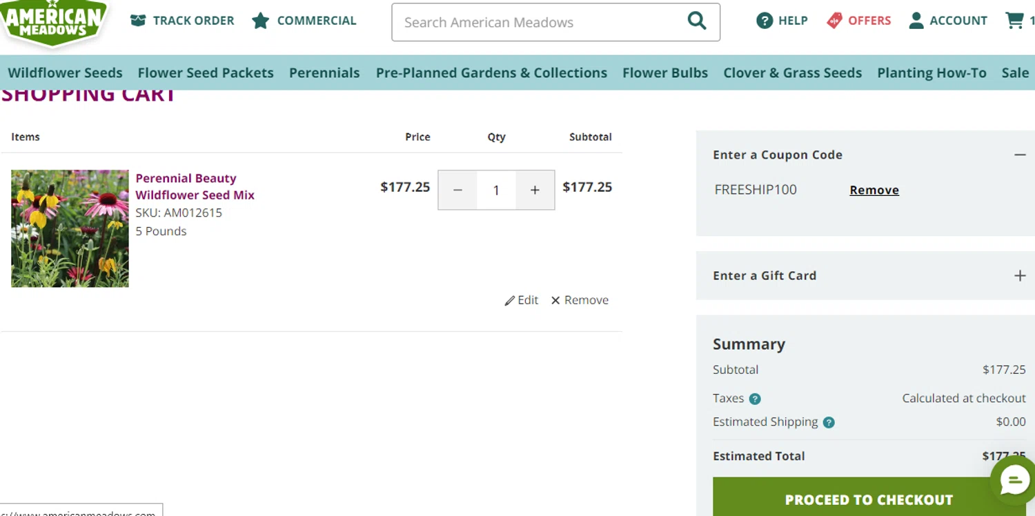Click the Calculated at checkout text
Viewport: 1035px width, 516px height.
pos(964,399)
